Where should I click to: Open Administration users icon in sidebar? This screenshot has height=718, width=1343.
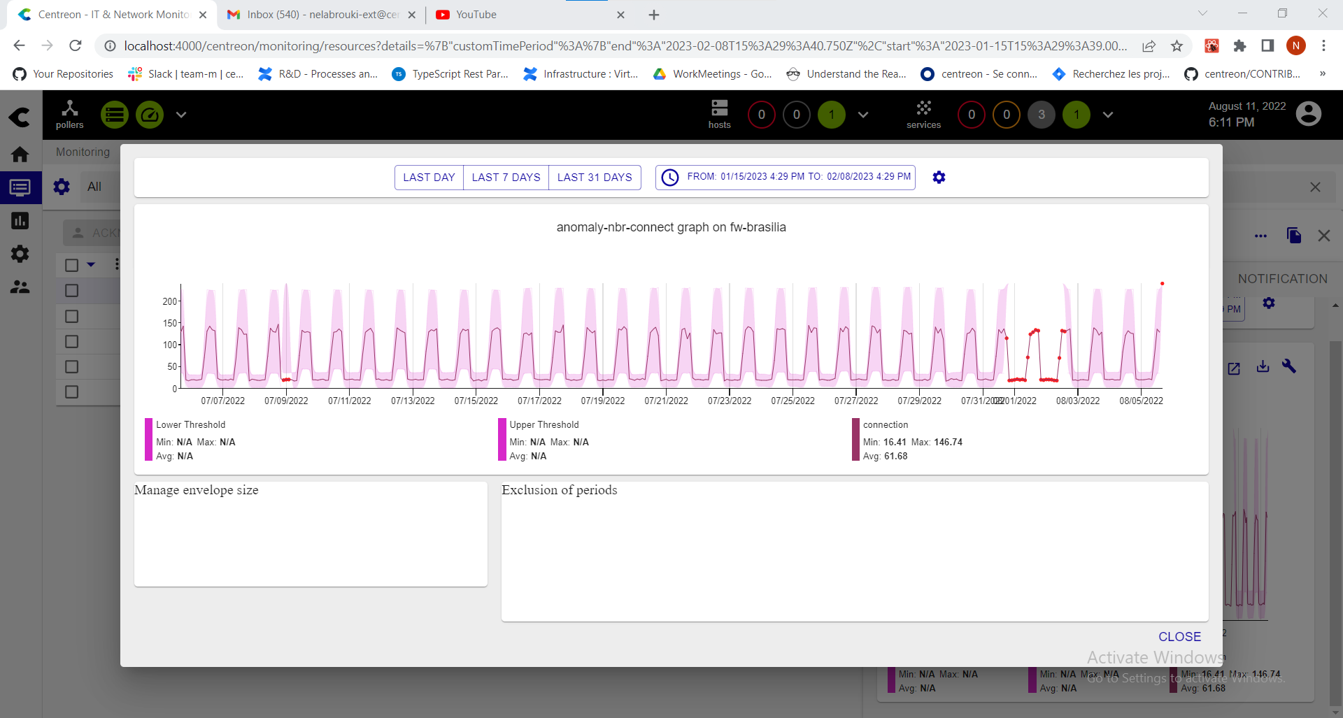[x=20, y=287]
